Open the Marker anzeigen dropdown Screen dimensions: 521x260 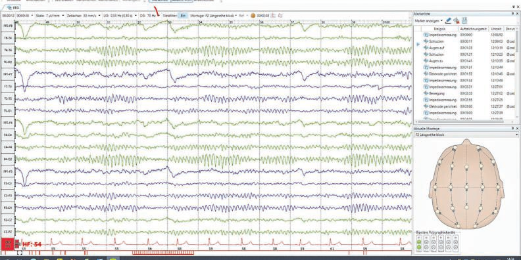429,20
